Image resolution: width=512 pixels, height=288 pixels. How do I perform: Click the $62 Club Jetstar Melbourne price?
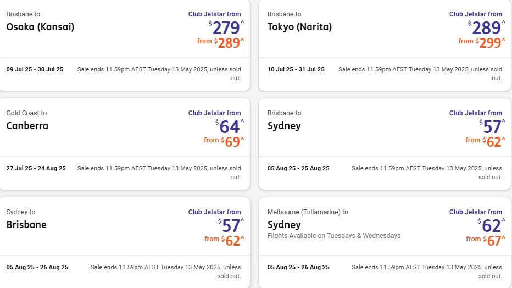pos(491,226)
